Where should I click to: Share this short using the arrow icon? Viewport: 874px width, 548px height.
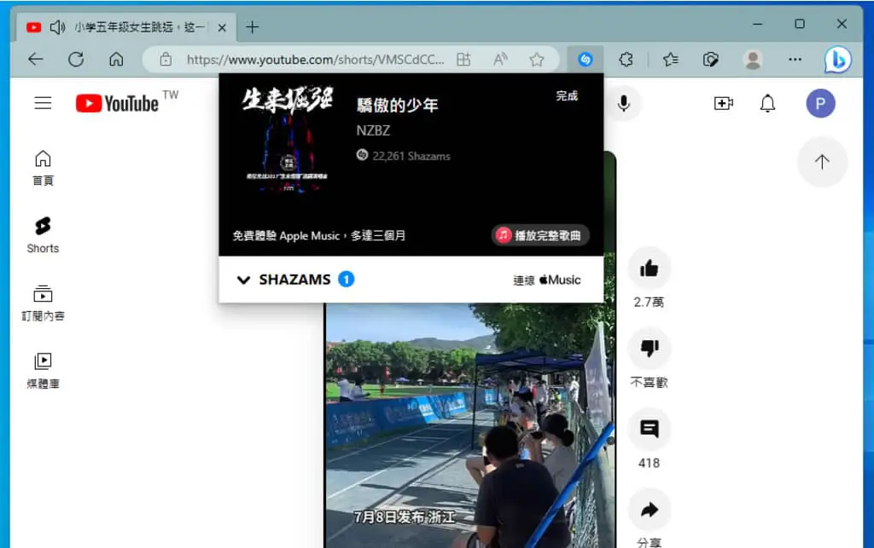pos(649,509)
